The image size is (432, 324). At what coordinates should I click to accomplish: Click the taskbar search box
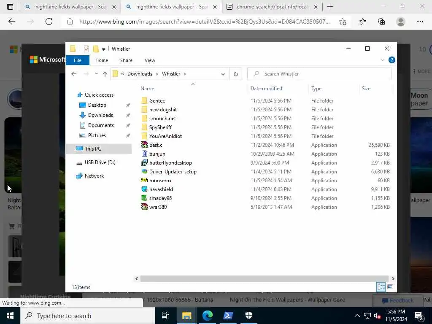click(88, 316)
